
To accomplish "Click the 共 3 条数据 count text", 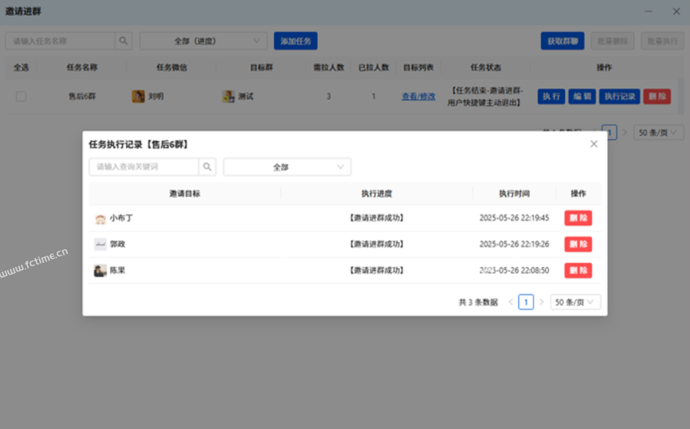I will (x=479, y=302).
